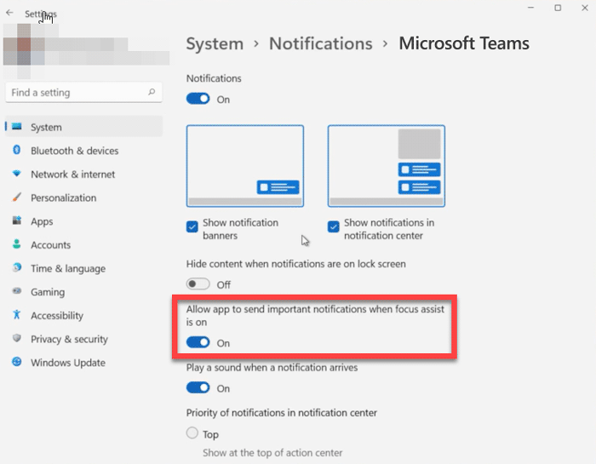596x464 pixels.
Task: Click the Find a setting search box
Action: pyautogui.click(x=83, y=92)
